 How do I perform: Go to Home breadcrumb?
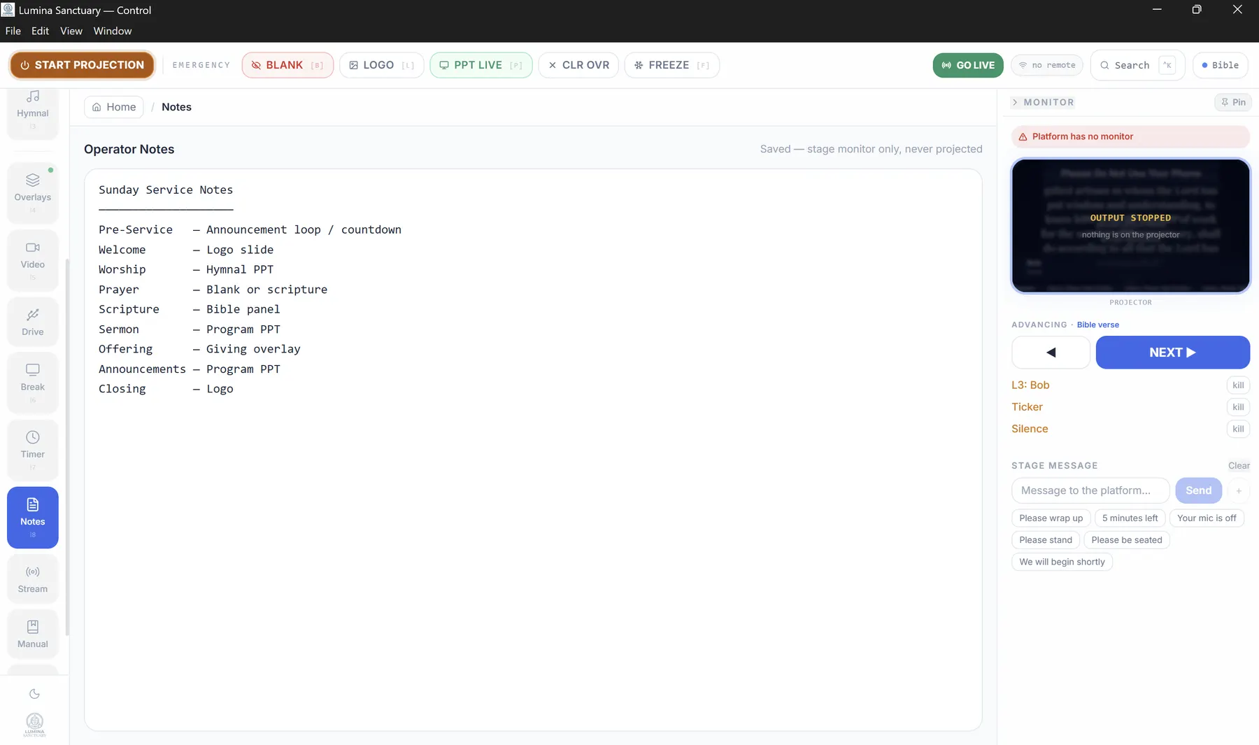[114, 107]
